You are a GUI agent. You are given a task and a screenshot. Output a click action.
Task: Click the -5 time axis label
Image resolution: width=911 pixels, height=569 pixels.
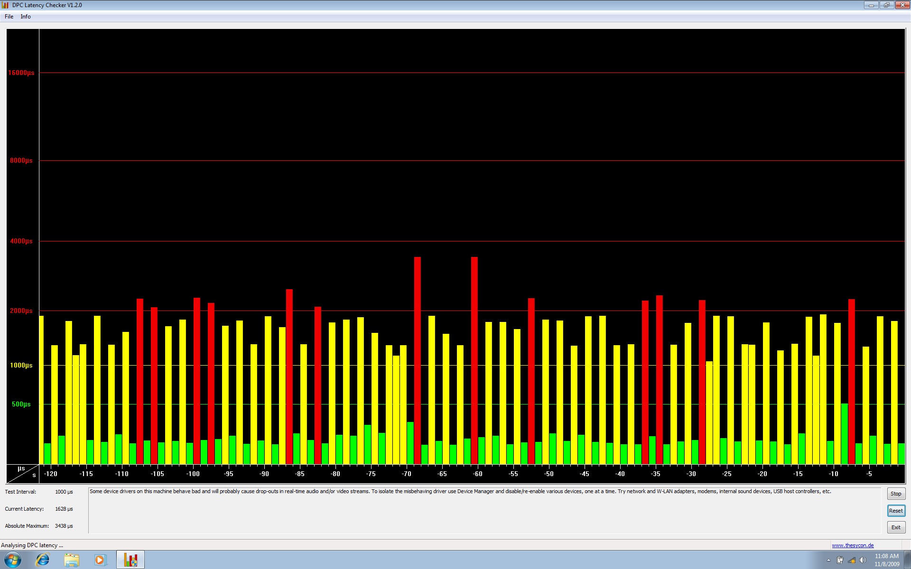click(x=869, y=474)
